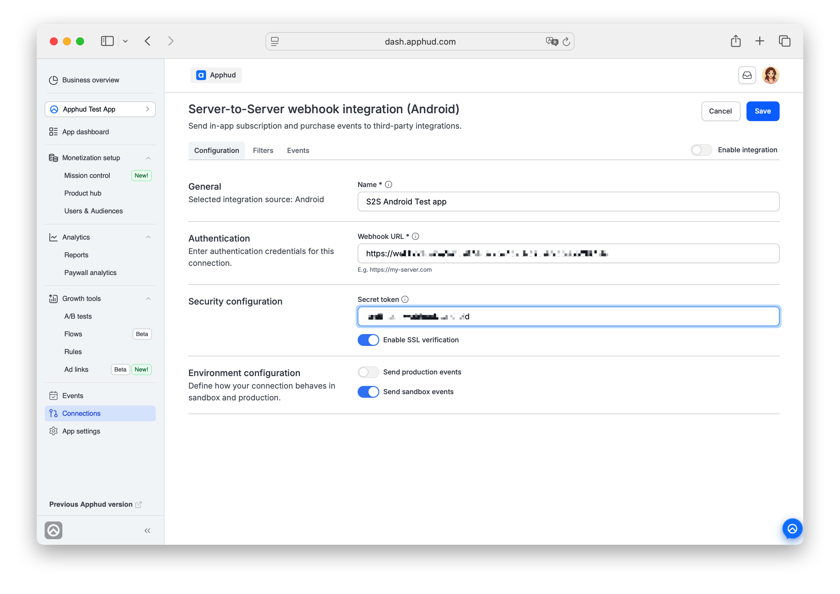Click the Cancel button
This screenshot has width=840, height=594.
tap(720, 111)
